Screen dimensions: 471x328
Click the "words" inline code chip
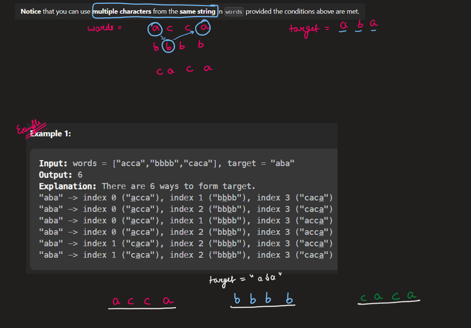click(234, 12)
